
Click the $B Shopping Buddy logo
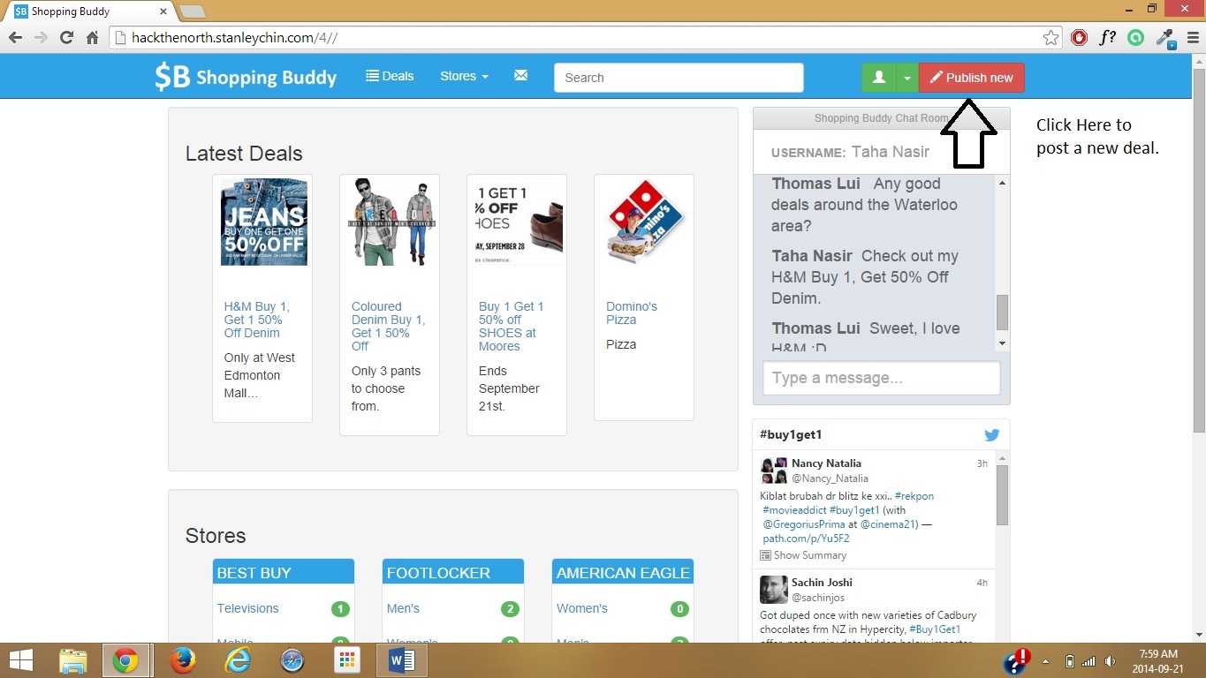[x=246, y=77]
